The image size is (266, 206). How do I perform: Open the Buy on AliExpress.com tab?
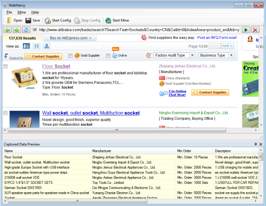tap(70, 38)
